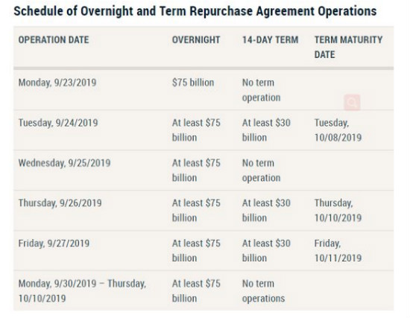Click the Wednesday, 9/25/2019 date cell
The height and width of the screenshot is (318, 410).
tap(64, 163)
